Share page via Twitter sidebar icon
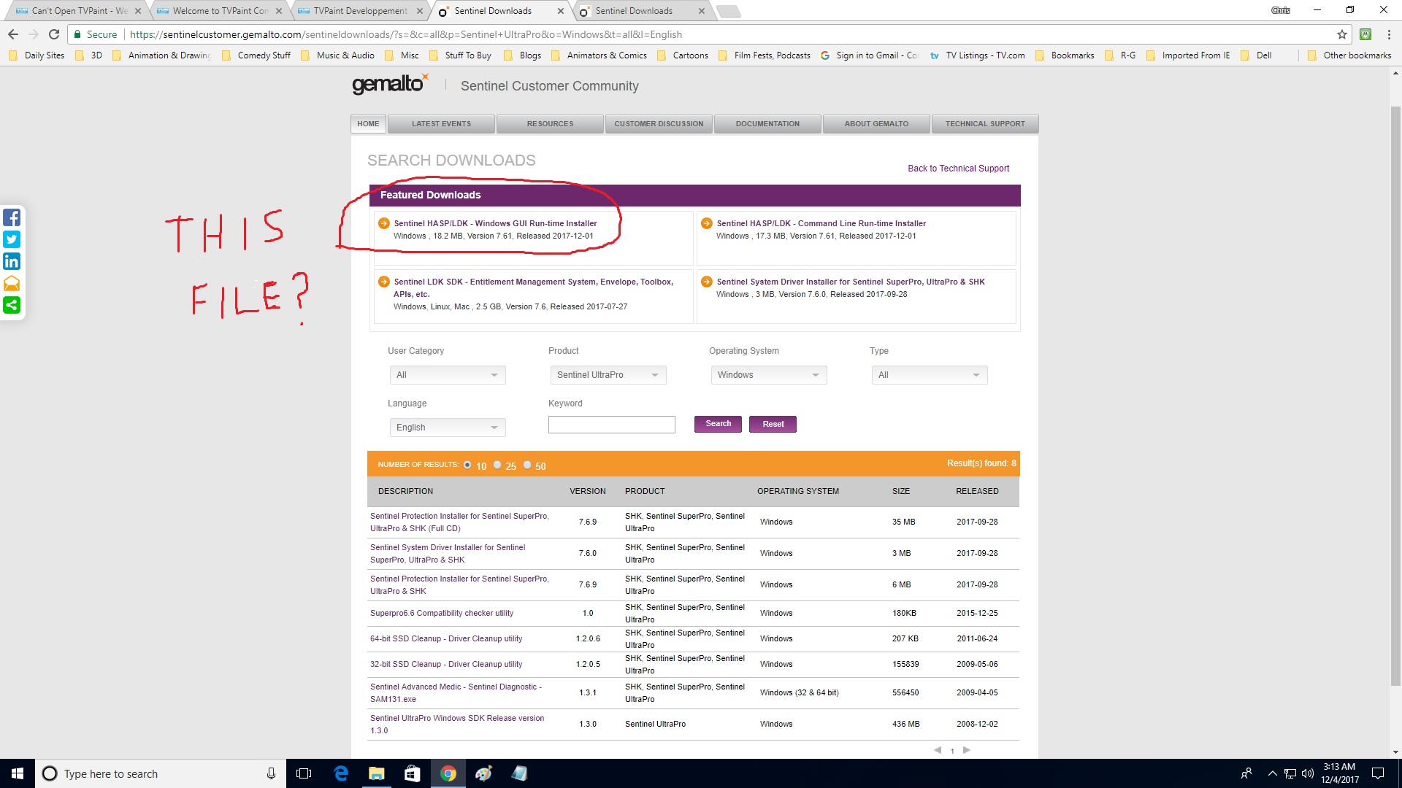 click(x=12, y=239)
